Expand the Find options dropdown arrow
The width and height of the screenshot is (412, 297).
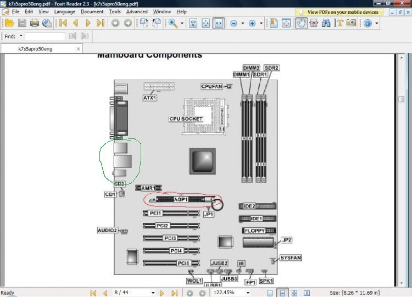click(x=21, y=36)
